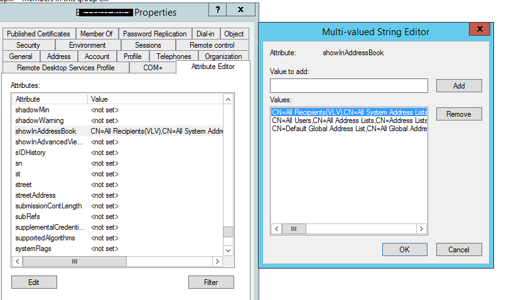The image size is (511, 300).
Task: Select the Attribute Editor tab
Action: 213,67
